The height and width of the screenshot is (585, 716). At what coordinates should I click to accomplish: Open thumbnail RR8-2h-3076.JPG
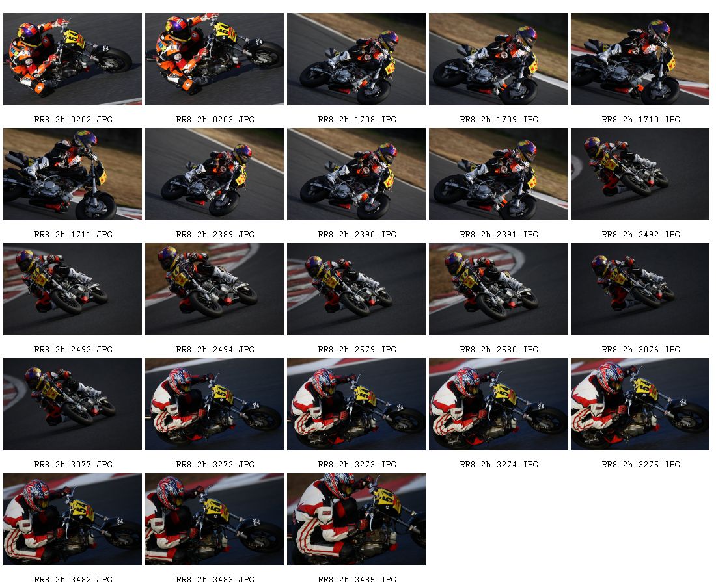(640, 289)
